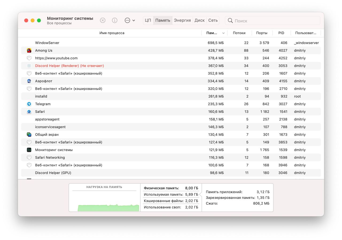
Task: Click the Сжато 806,2 МБ entry
Action: click(238, 203)
